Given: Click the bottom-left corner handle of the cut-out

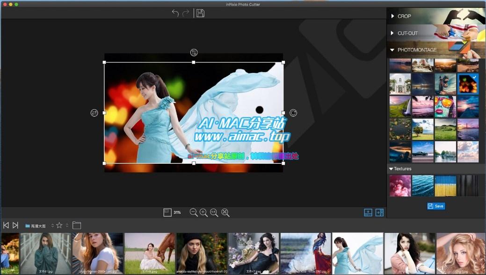Looking at the screenshot, I should 104,163.
